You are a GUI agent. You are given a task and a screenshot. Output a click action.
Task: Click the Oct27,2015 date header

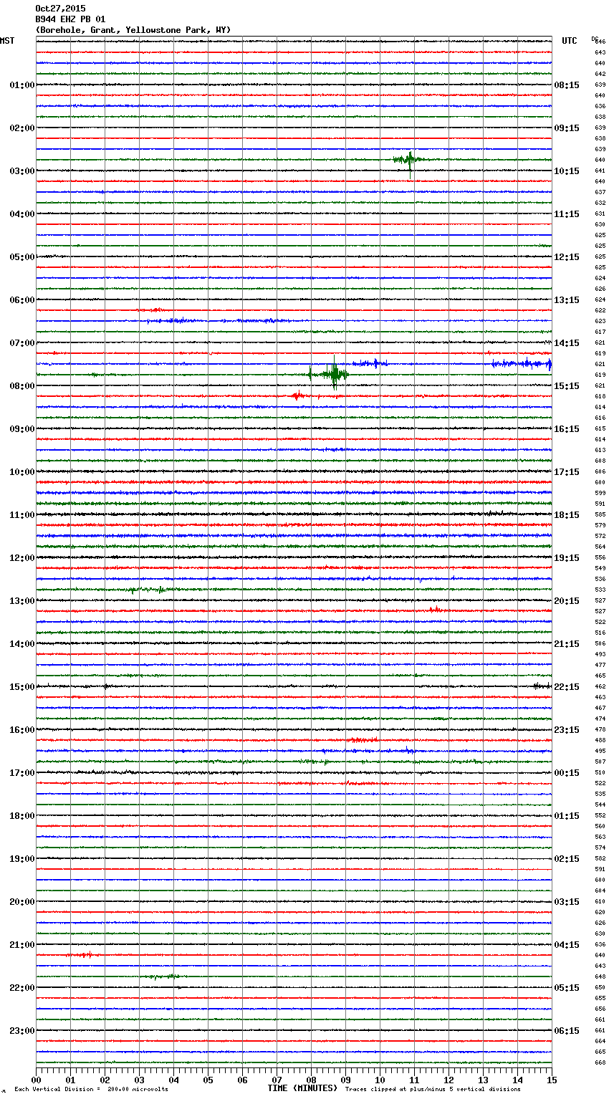(x=60, y=9)
